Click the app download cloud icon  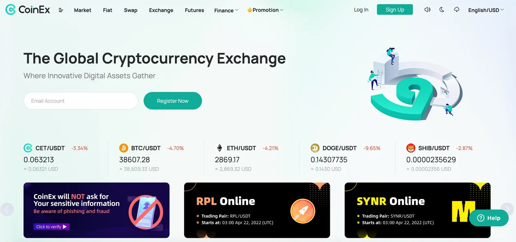pos(457,10)
